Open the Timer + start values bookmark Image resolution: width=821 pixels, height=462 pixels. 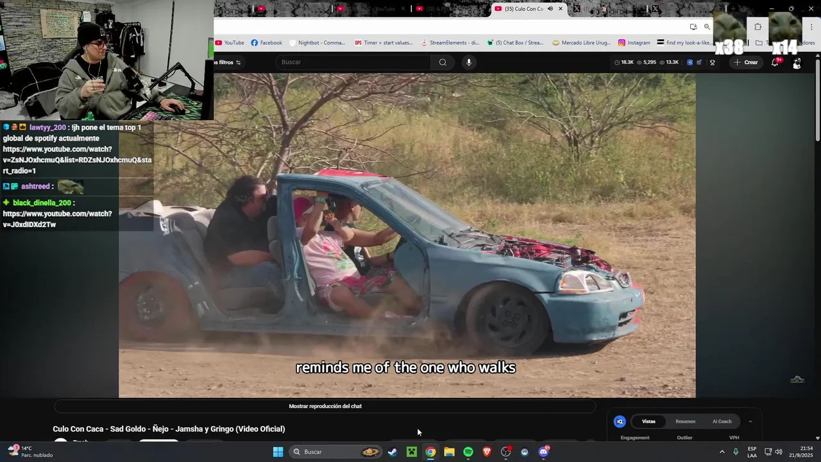coord(384,43)
